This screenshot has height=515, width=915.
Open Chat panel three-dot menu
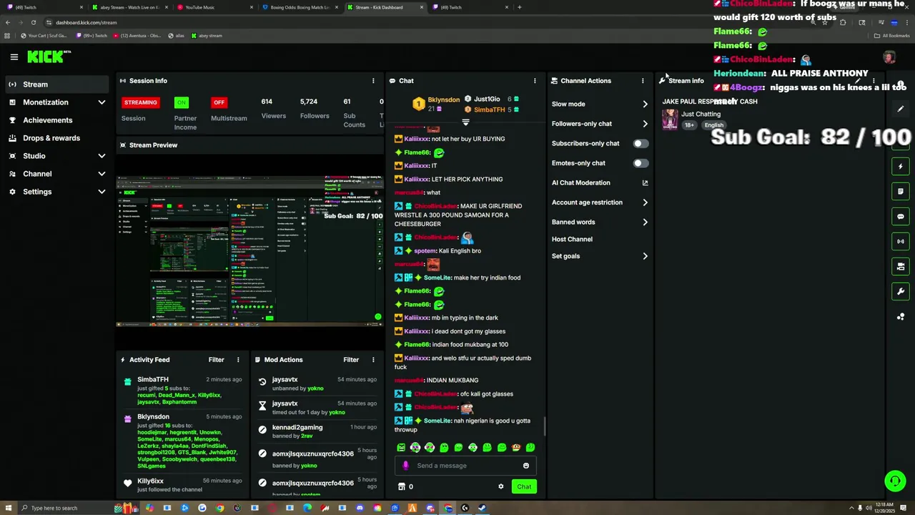[535, 81]
